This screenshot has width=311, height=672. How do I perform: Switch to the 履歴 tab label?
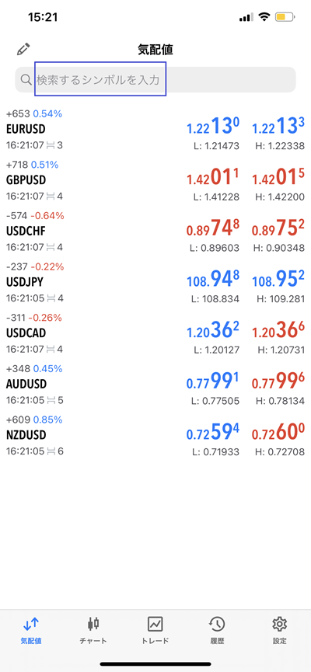coord(217,641)
